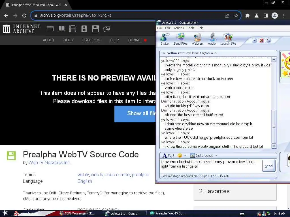Open the BLOG nav link
This screenshot has width=290, height=217.
[68, 40]
